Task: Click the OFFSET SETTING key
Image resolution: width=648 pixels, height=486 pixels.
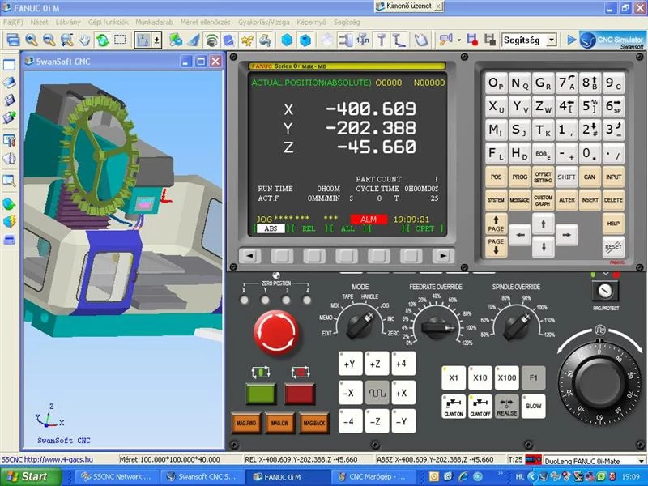Action: click(x=543, y=177)
